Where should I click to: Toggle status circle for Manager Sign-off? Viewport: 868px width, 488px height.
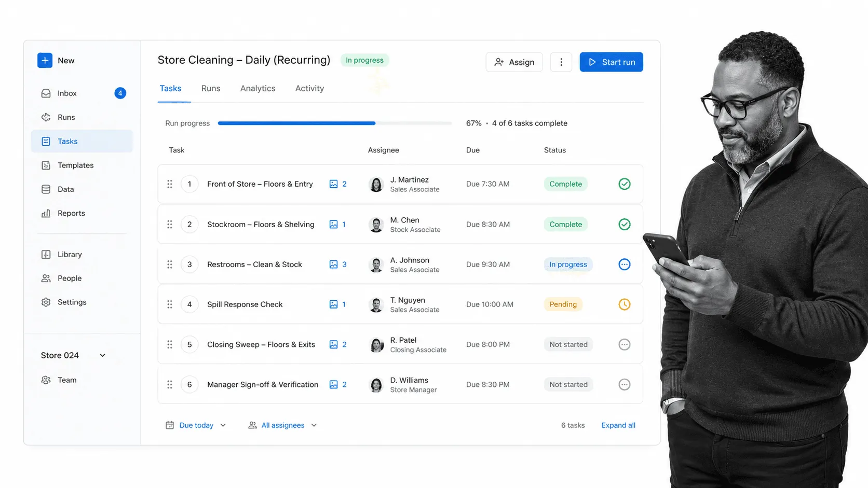(625, 385)
